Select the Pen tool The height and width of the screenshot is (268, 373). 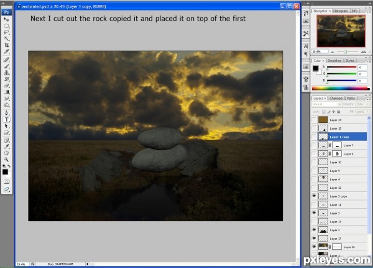point(6,113)
